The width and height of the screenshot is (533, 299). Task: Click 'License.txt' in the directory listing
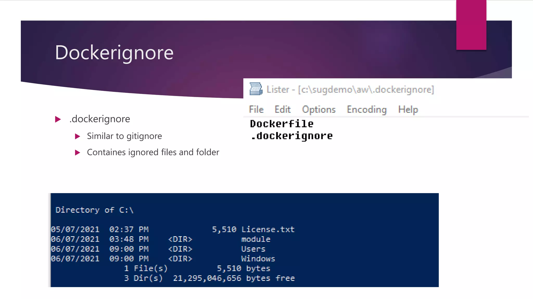tap(268, 229)
